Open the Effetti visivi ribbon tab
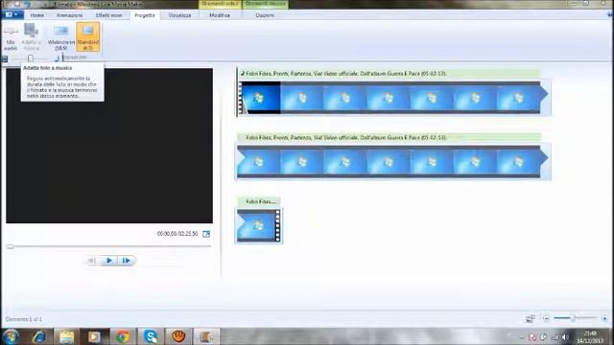The width and height of the screenshot is (614, 345). coord(108,15)
